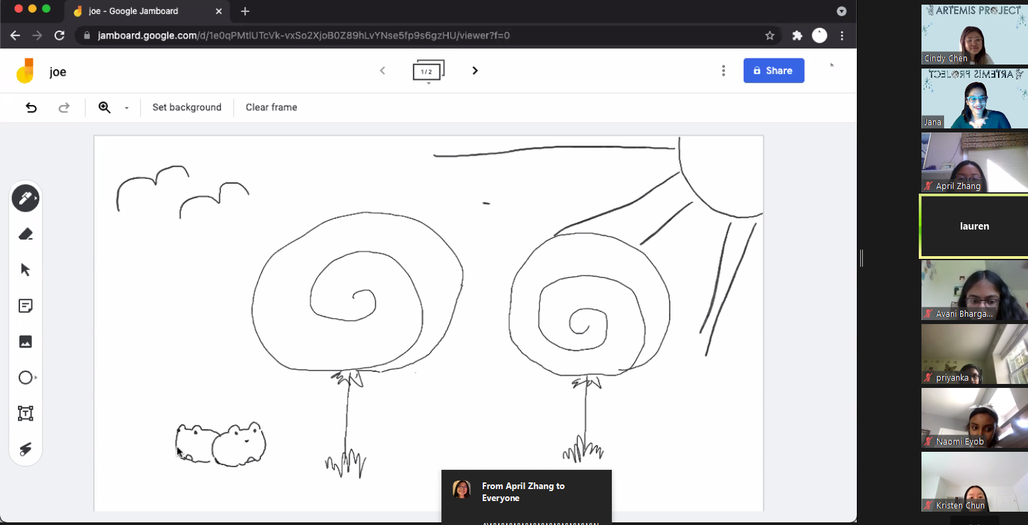Image resolution: width=1028 pixels, height=525 pixels.
Task: Go to the previous frame
Action: point(382,71)
